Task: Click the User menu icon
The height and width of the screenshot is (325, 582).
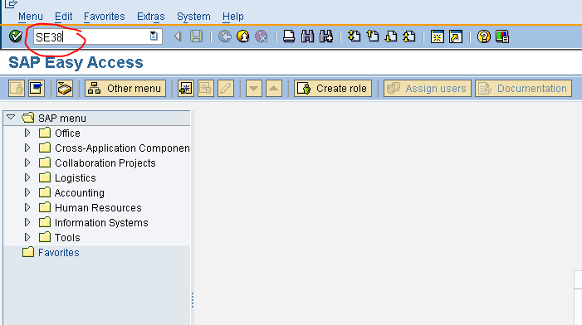Action: click(x=17, y=88)
